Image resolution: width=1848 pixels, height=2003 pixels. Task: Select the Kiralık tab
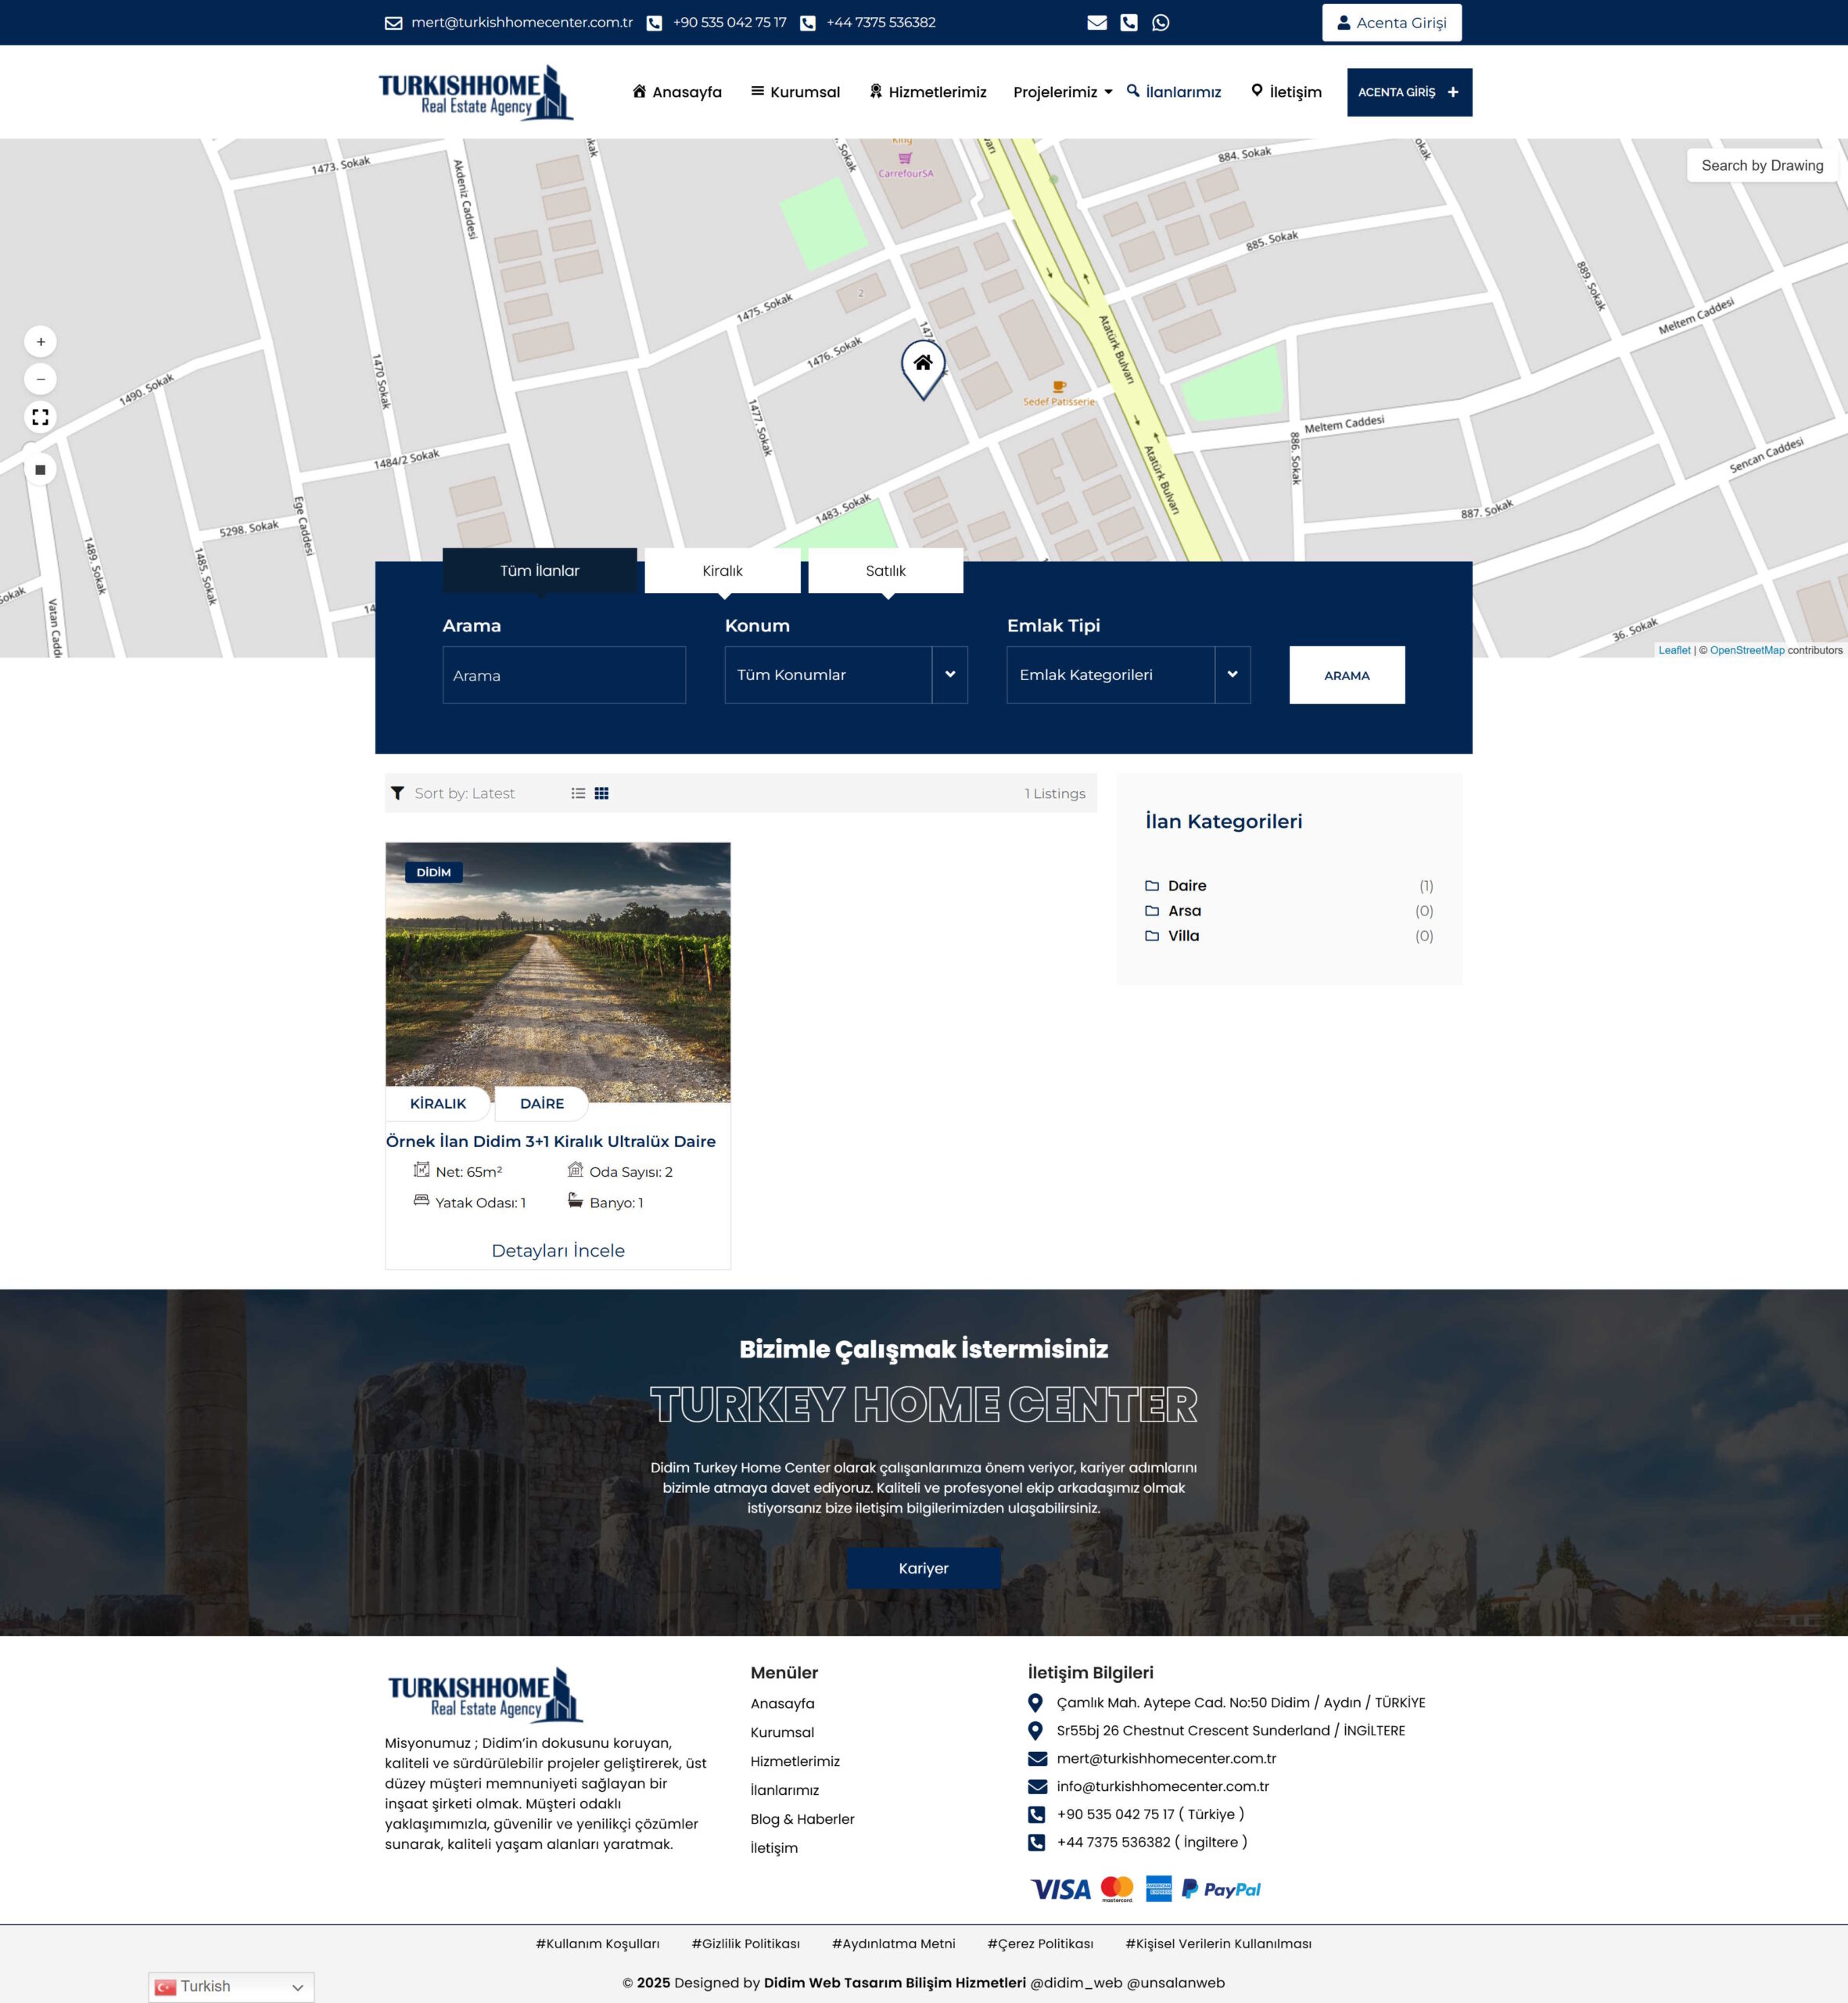click(x=722, y=570)
